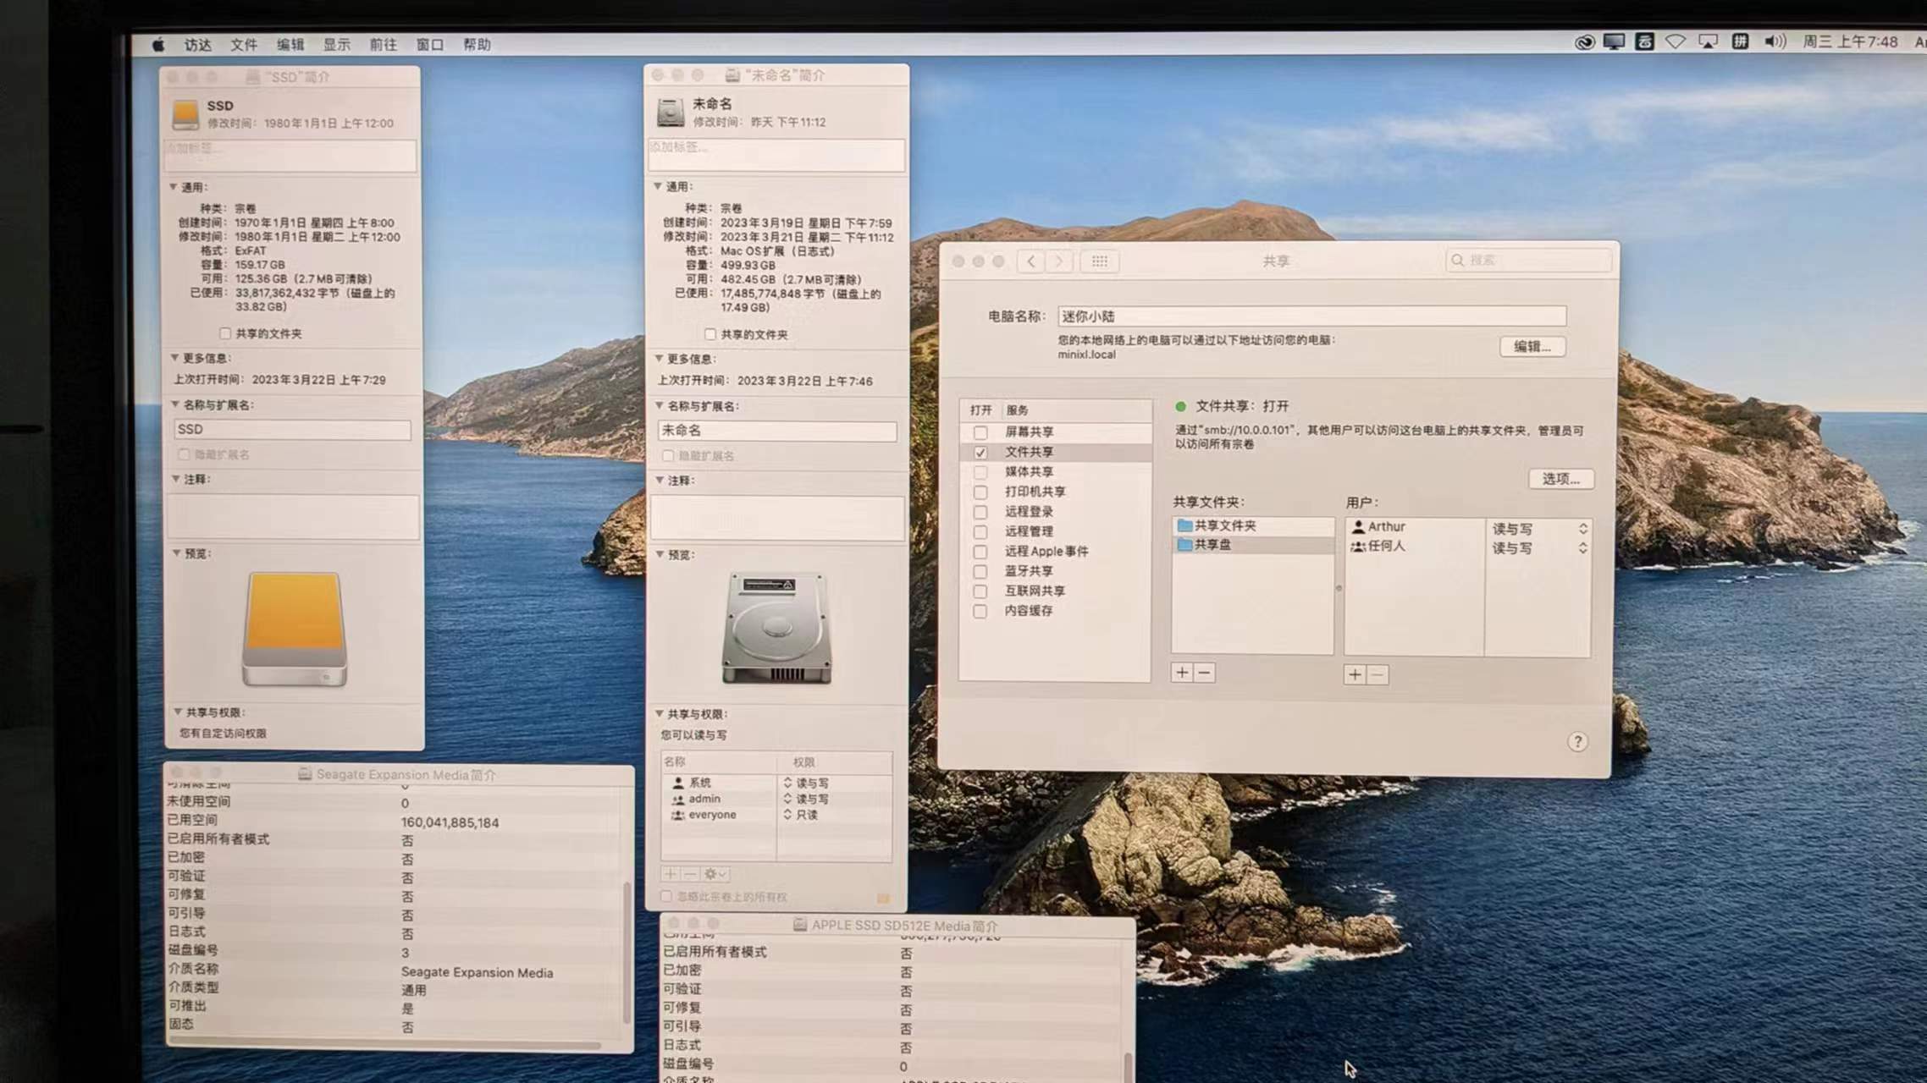Image resolution: width=1927 pixels, height=1083 pixels.
Task: Collapse the 通用 section in SSD info
Action: (x=174, y=187)
